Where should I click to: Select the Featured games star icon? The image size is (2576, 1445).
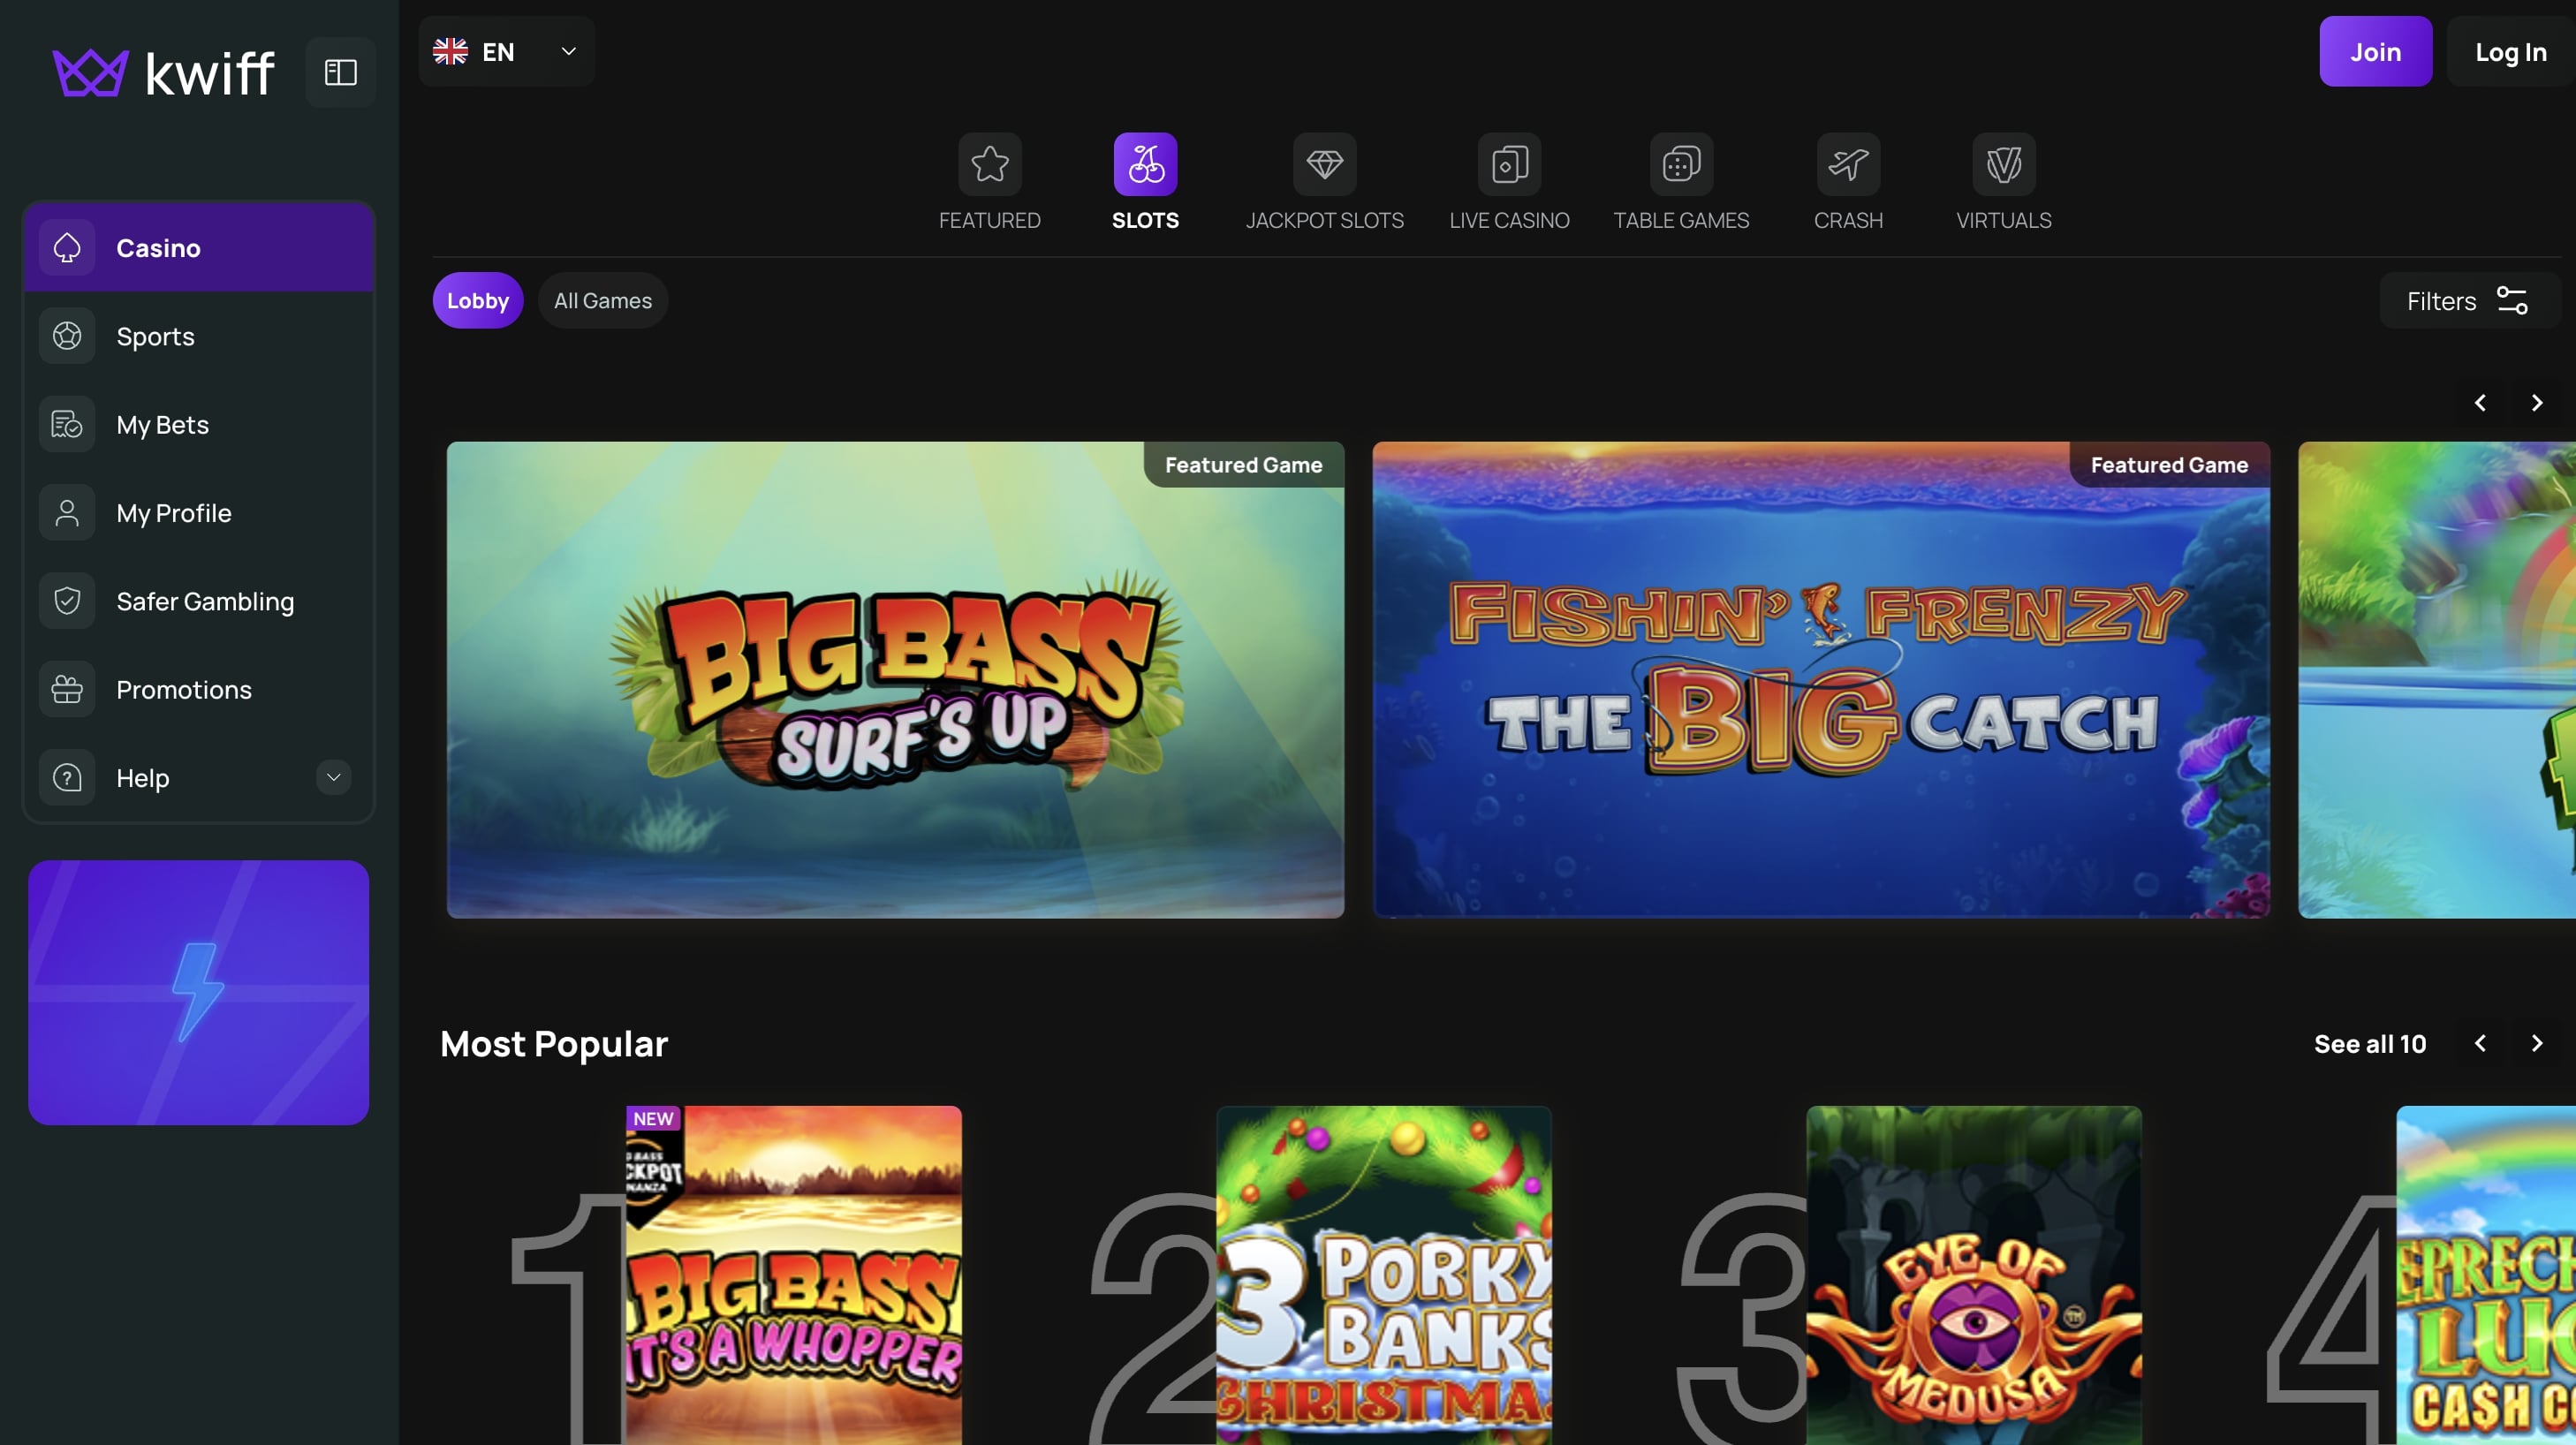(989, 163)
